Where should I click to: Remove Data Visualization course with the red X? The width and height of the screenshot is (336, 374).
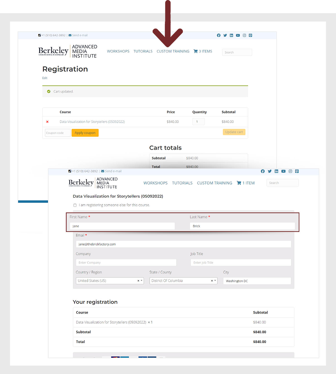click(x=47, y=122)
